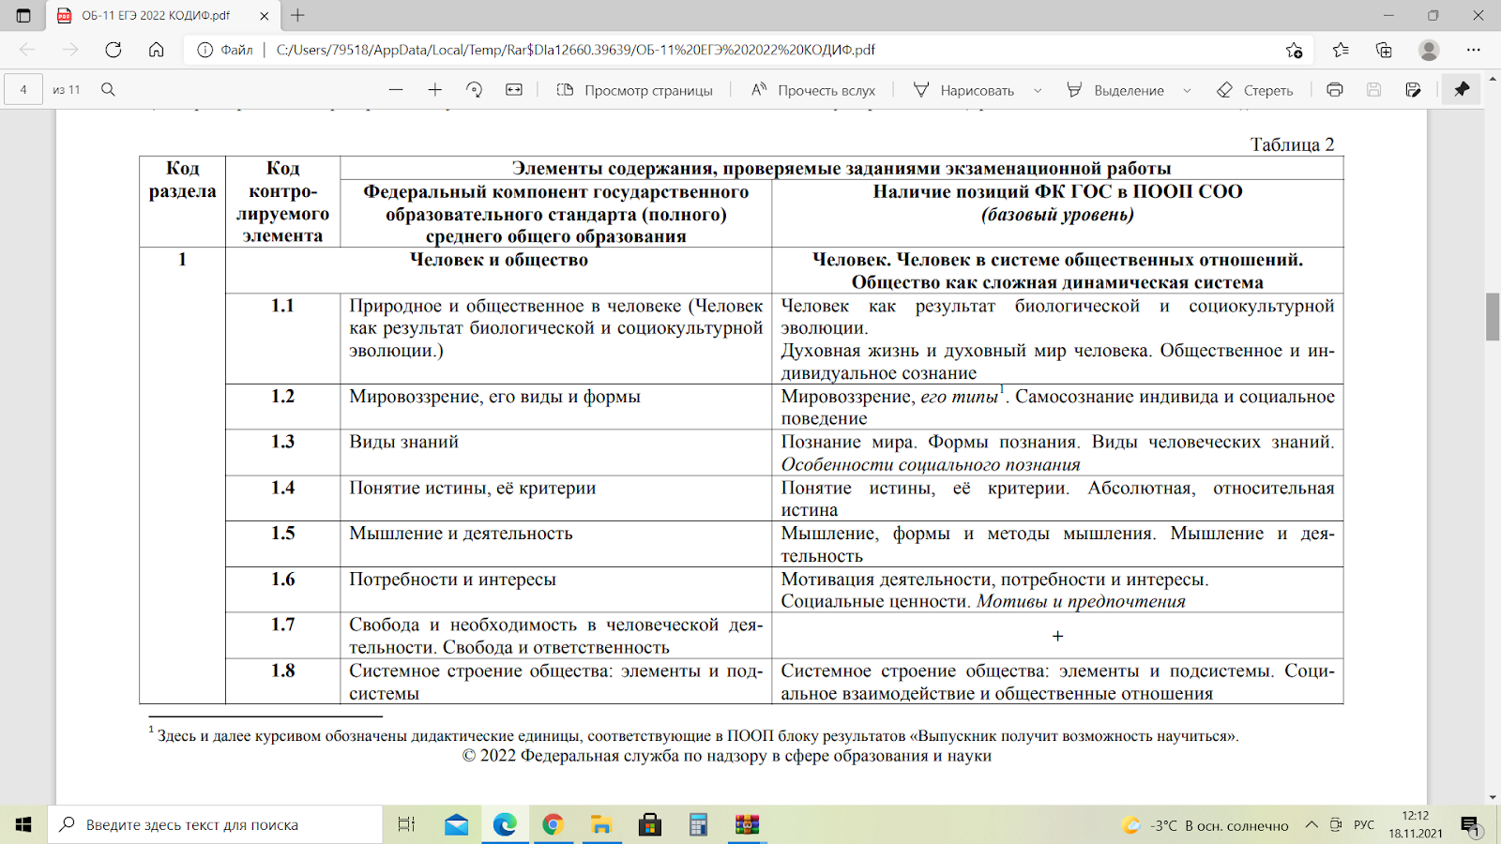Open WinRAR from the taskbar

747,824
